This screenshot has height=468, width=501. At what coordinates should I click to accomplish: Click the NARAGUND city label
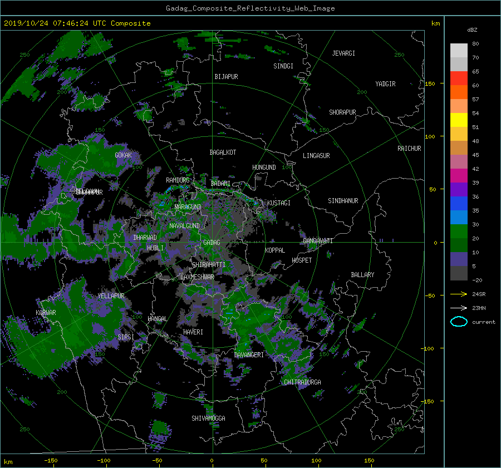[188, 207]
